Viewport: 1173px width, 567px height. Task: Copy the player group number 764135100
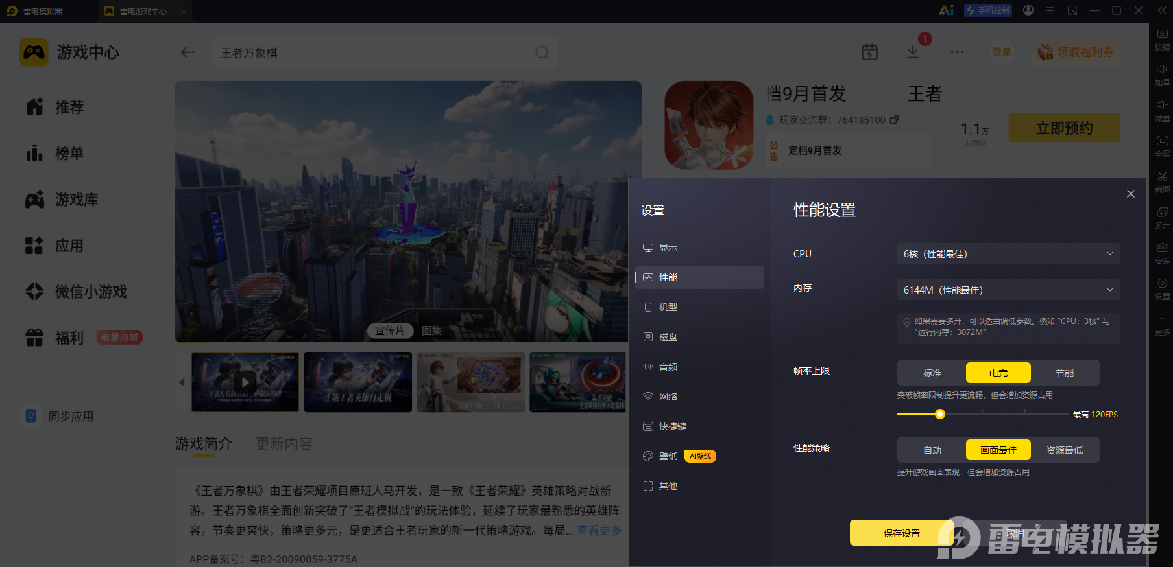[x=894, y=120]
